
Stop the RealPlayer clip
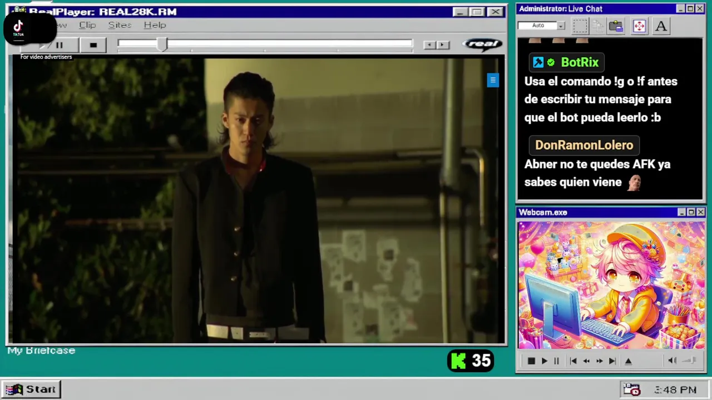pos(93,45)
